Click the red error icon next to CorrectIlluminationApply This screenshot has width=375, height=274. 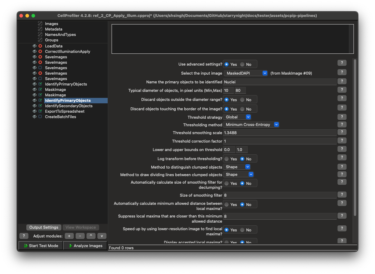pos(40,51)
